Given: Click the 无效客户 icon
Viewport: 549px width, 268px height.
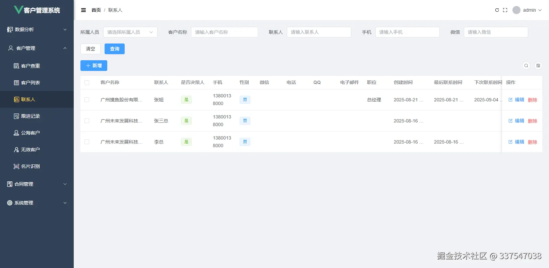Looking at the screenshot, I should click(x=16, y=150).
